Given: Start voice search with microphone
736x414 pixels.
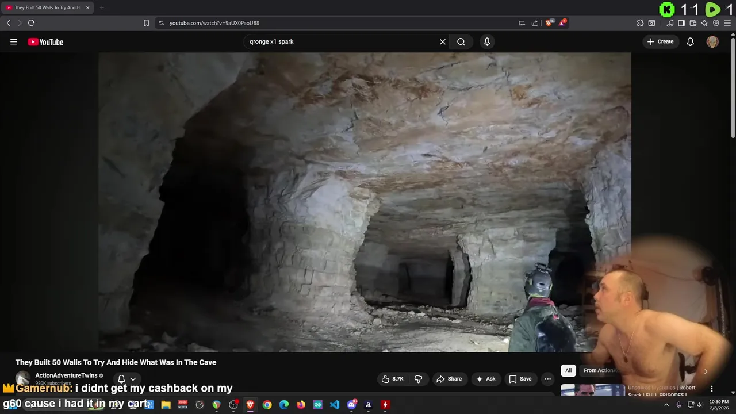Looking at the screenshot, I should click(487, 42).
